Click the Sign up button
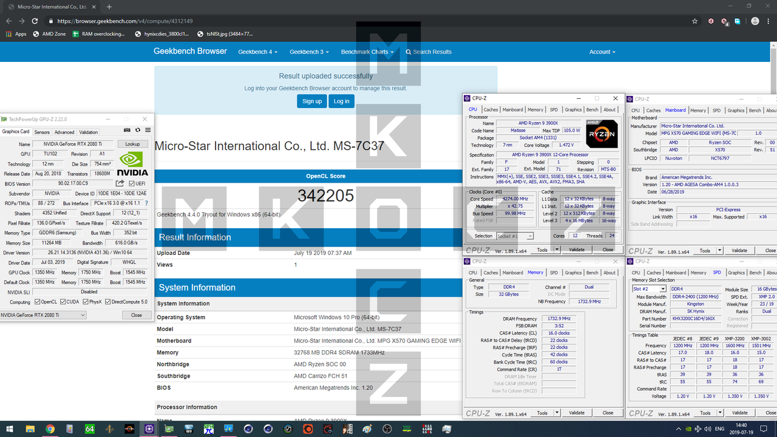Screen dimensions: 777x437 312,101
